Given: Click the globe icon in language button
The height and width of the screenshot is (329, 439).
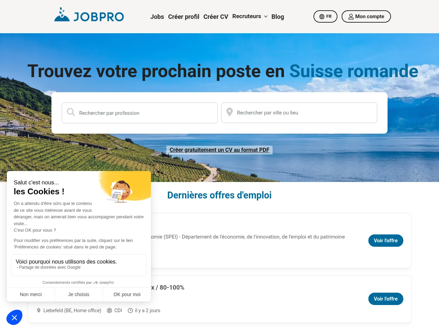Looking at the screenshot, I should click(x=322, y=16).
